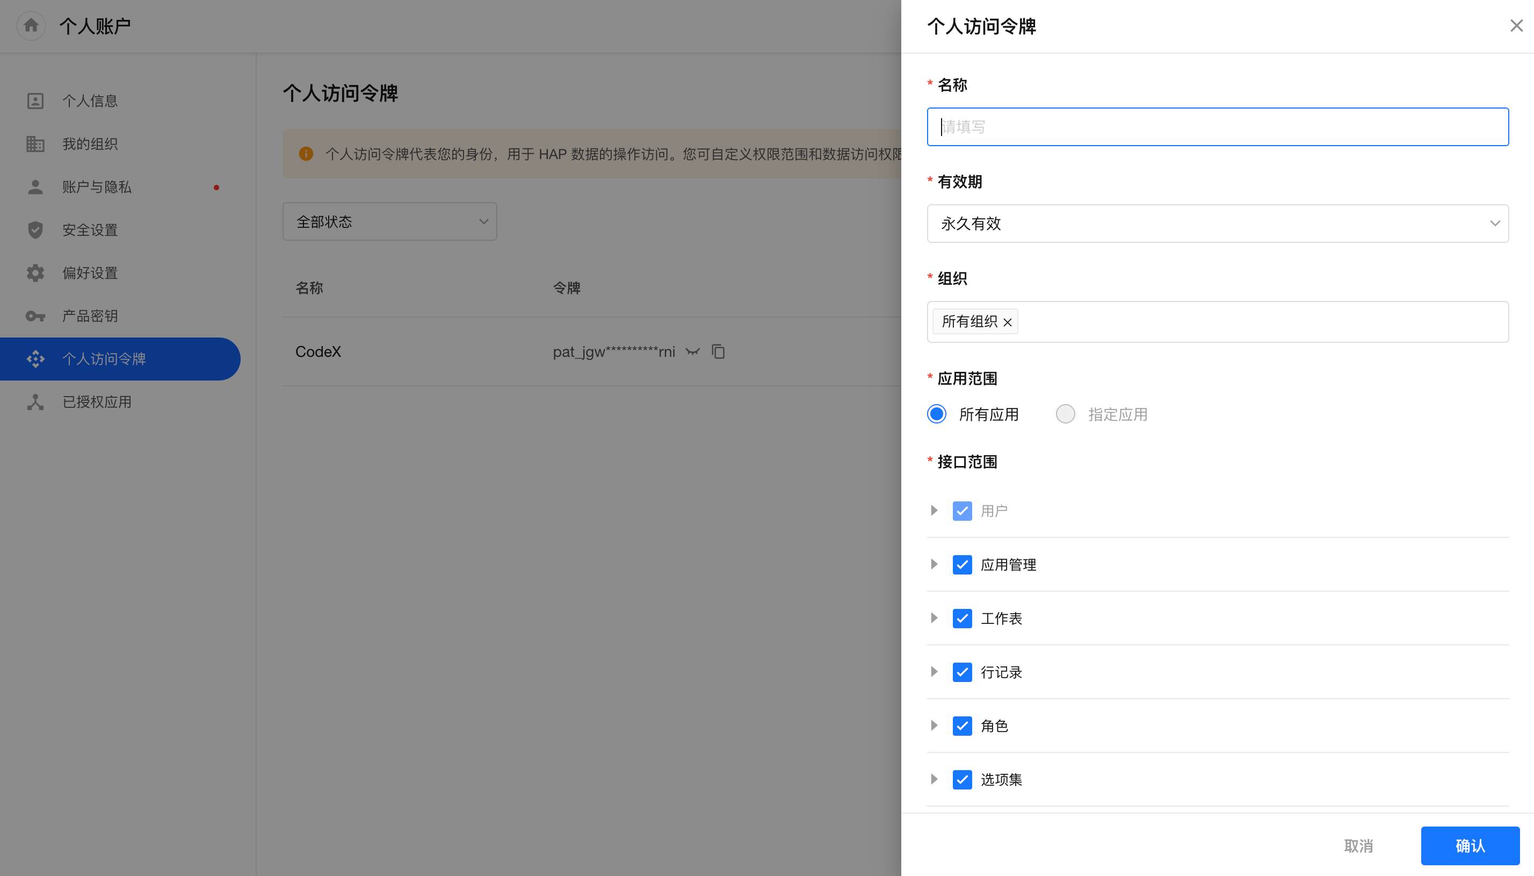
Task: Uncheck 行记录 checkbox
Action: coord(963,672)
